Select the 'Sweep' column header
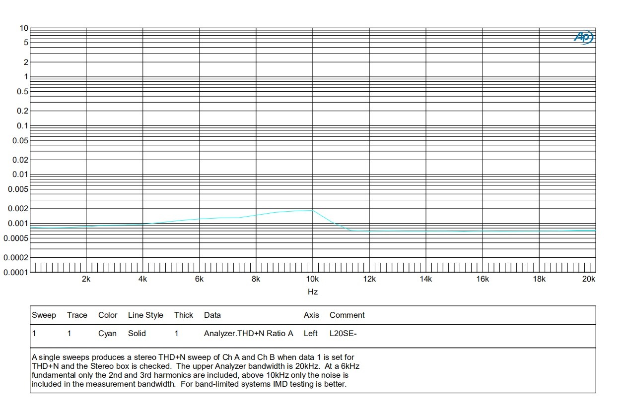624x410 pixels. [x=44, y=315]
